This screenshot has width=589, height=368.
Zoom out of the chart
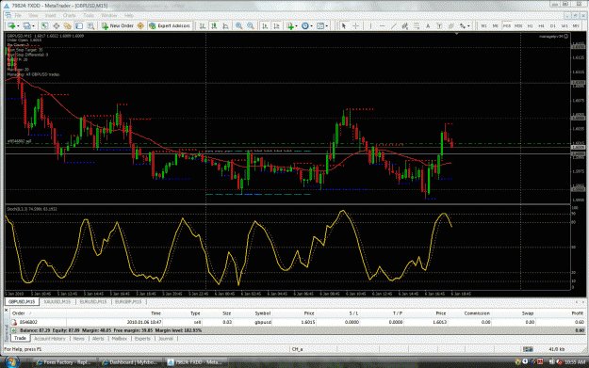pyautogui.click(x=251, y=26)
